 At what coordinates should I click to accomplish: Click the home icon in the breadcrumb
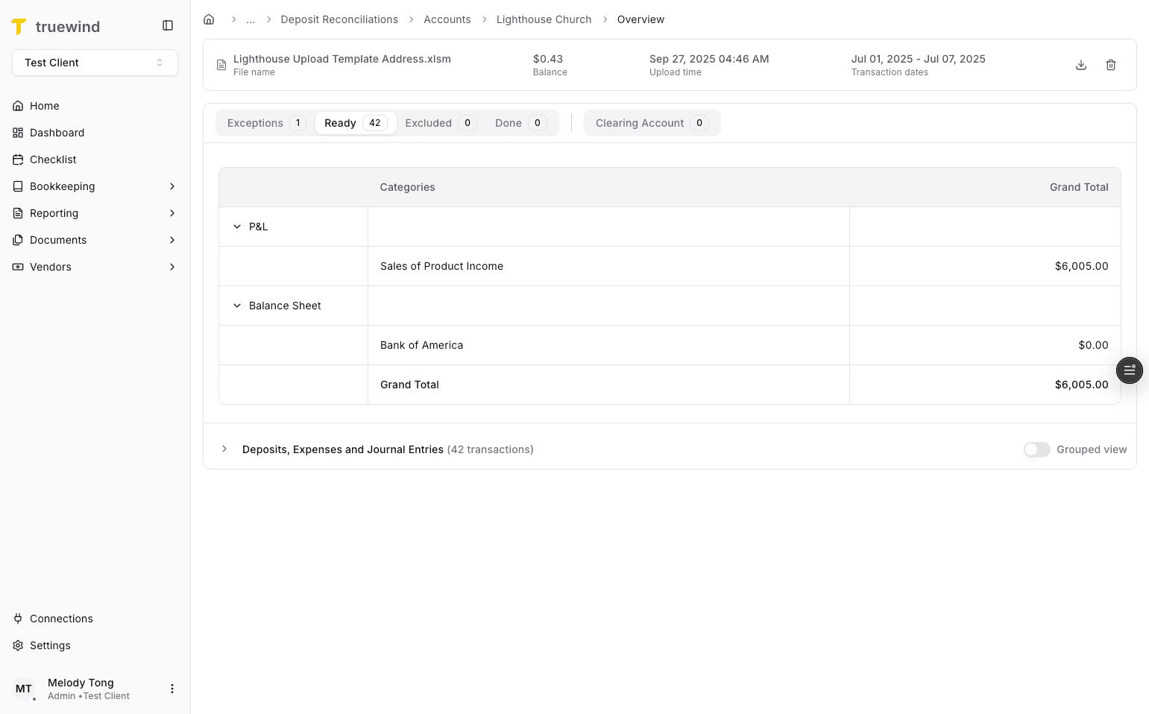point(209,19)
